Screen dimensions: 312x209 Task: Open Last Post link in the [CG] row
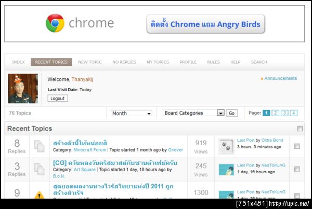tap(246, 165)
